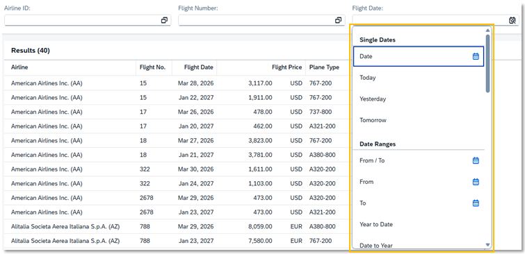525x254 pixels.
Task: Click the Flight Price column header
Action: [x=287, y=67]
